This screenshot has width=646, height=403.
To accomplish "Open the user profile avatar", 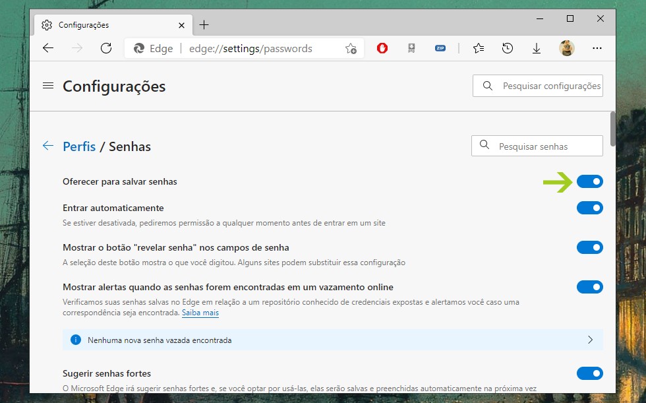I will [566, 48].
